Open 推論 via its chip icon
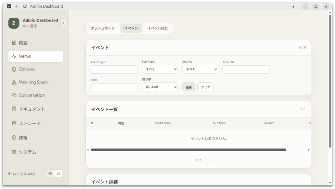Viewport: 335px width, 189px height. pyautogui.click(x=14, y=137)
